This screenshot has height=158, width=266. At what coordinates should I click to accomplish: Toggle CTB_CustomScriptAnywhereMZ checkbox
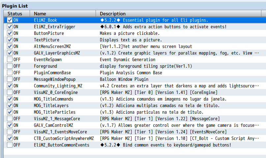(10, 139)
